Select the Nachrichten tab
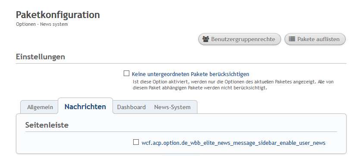This screenshot has width=350, height=156. pos(85,107)
